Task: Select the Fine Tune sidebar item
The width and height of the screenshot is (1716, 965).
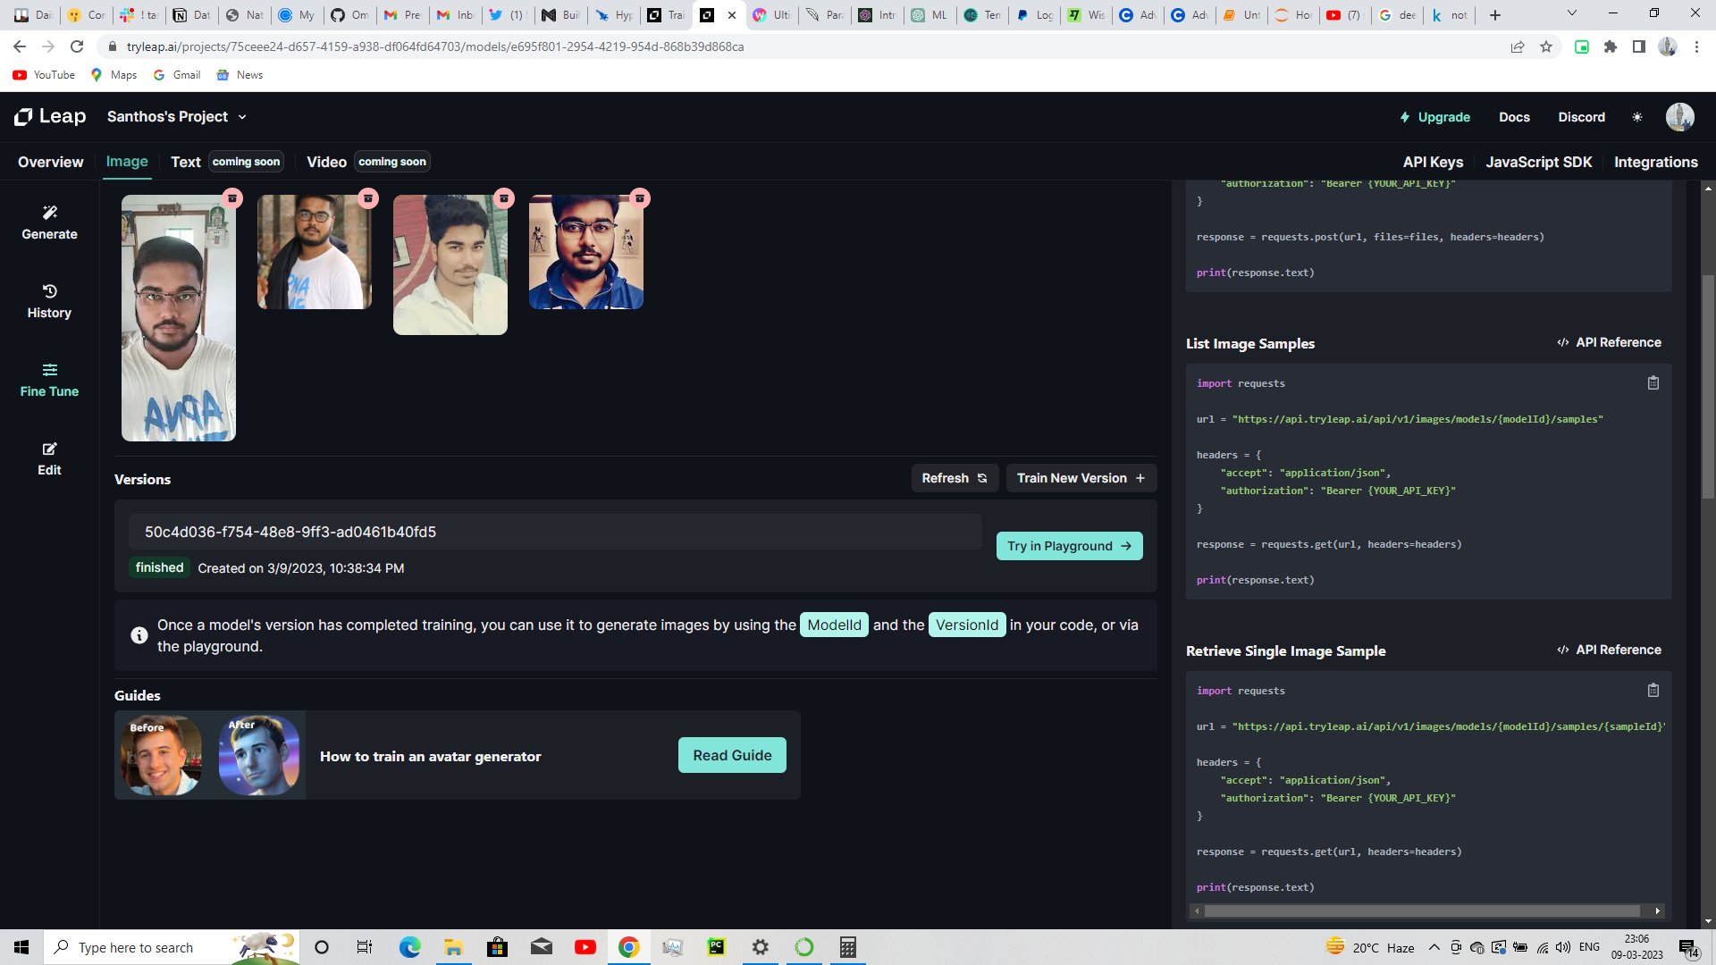Action: pos(49,380)
